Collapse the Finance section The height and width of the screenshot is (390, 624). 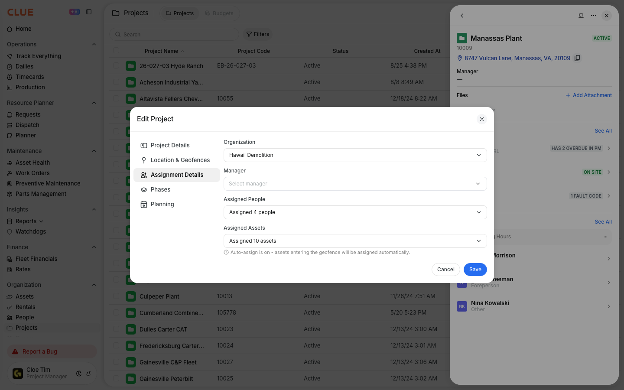point(94,247)
